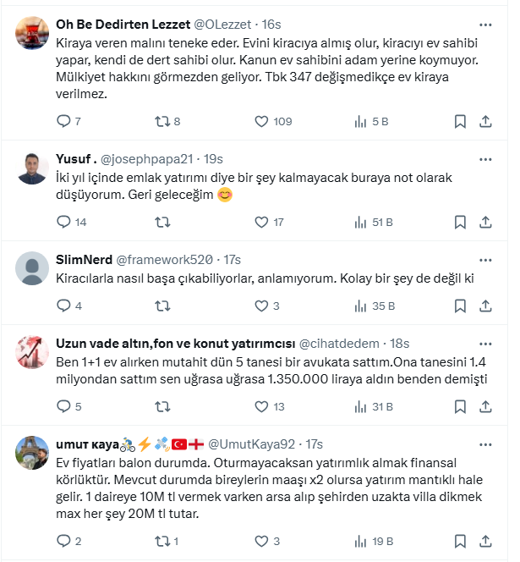This screenshot has height=562, width=520.
Task: Share the @cihatdedem tweet
Action: point(485,406)
